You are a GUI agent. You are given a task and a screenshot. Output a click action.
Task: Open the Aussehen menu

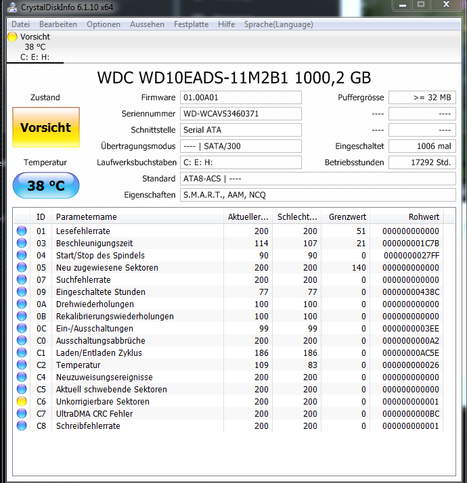147,24
